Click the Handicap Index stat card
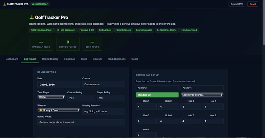The height and width of the screenshot is (138, 265). pyautogui.click(x=41, y=44)
